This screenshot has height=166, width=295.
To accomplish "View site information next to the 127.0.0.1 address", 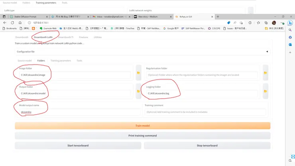I will point(29,23).
